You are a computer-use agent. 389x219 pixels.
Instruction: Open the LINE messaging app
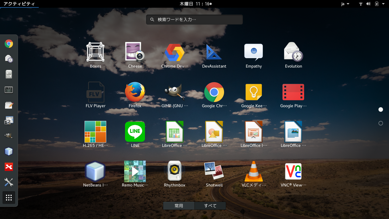[135, 132]
